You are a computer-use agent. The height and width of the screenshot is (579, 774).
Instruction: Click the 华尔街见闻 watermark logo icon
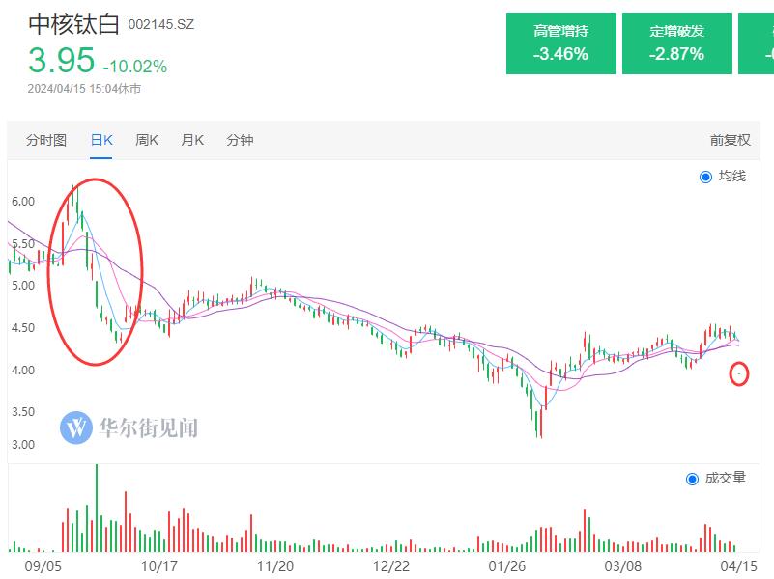click(x=76, y=427)
